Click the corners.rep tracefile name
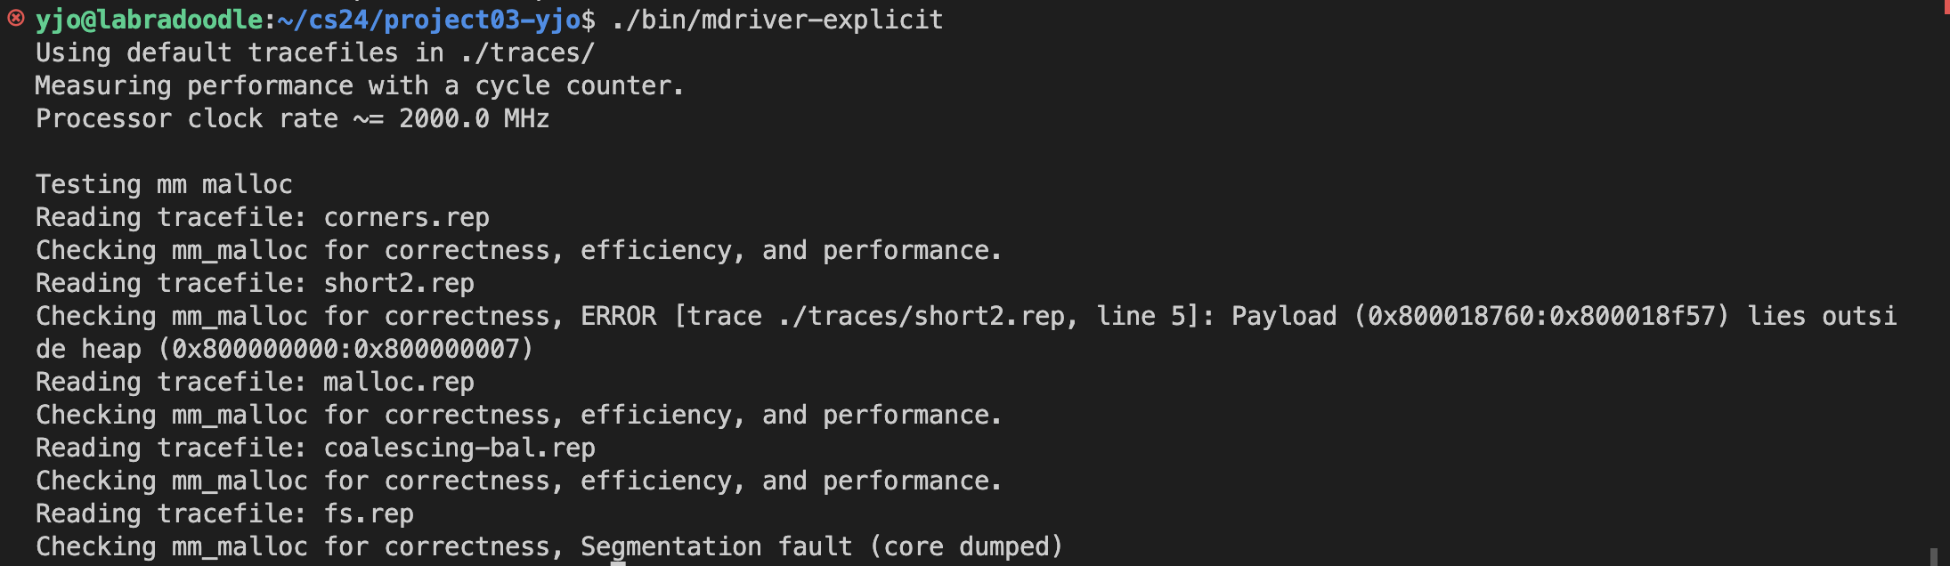The height and width of the screenshot is (566, 1950). [406, 217]
